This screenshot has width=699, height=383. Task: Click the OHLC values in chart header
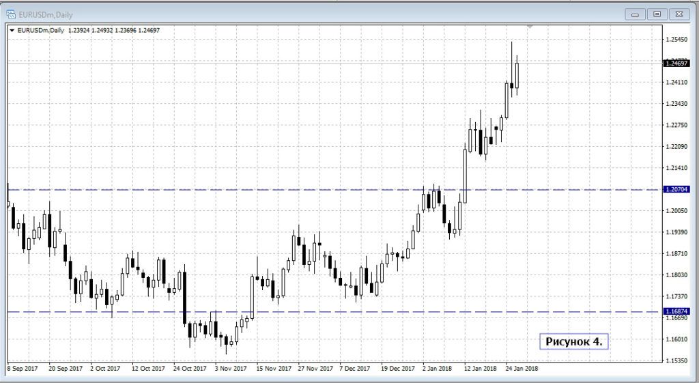[112, 31]
